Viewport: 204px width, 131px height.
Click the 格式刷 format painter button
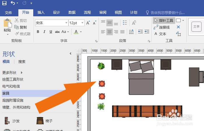[x=22, y=34]
